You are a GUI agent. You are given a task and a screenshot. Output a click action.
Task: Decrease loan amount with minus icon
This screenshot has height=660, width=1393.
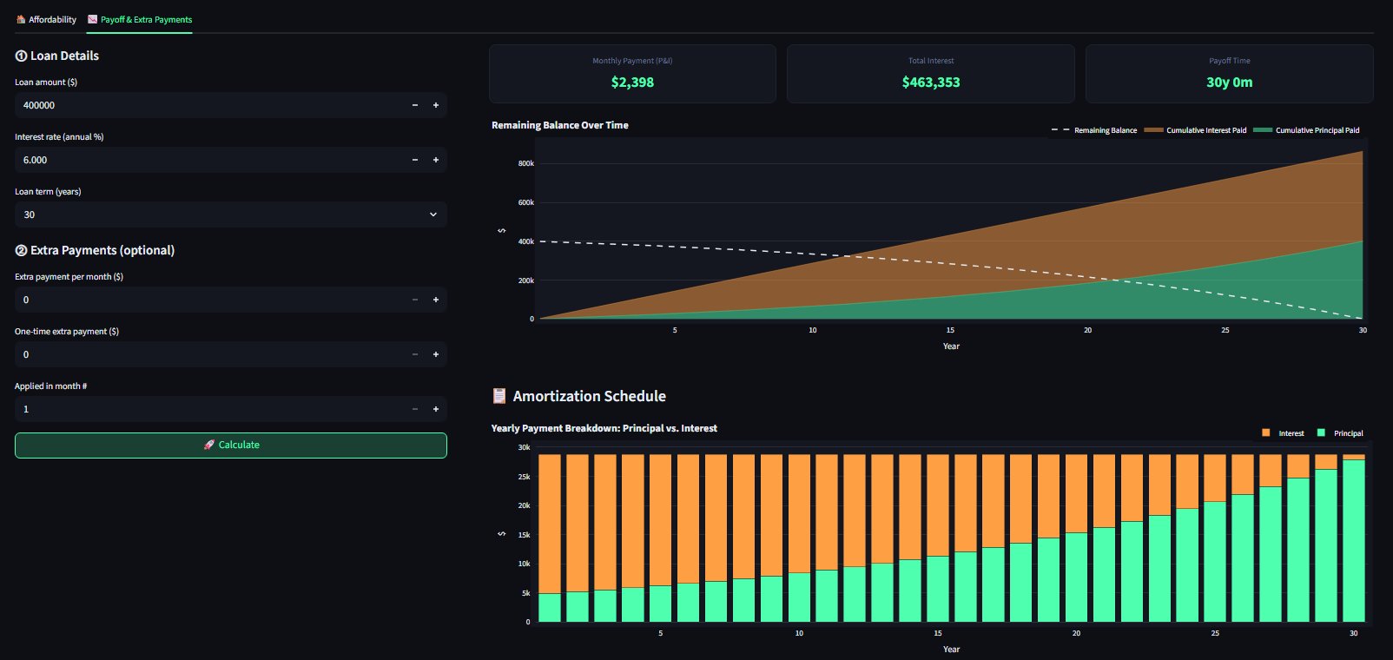pyautogui.click(x=415, y=105)
